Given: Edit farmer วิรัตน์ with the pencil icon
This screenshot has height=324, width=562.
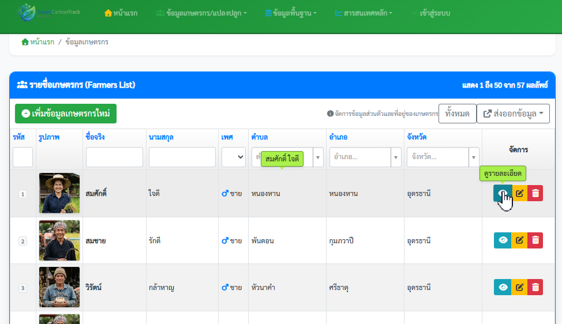Looking at the screenshot, I should click(x=519, y=287).
